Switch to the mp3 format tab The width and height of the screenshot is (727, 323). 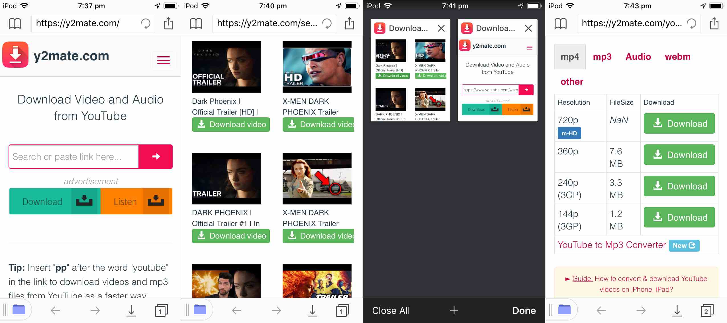pos(602,57)
